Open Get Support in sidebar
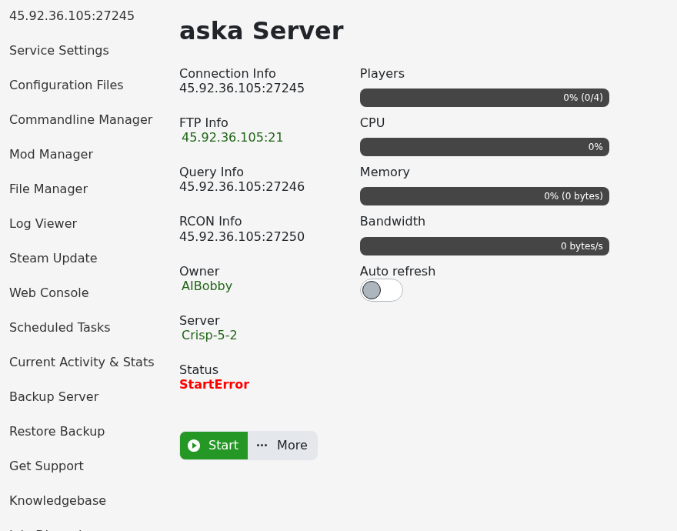The height and width of the screenshot is (531, 677). 47,466
